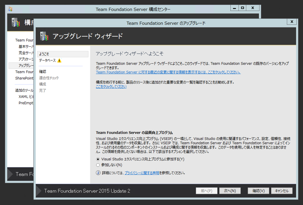Open the プライバシーに関する声明 link

[142, 173]
